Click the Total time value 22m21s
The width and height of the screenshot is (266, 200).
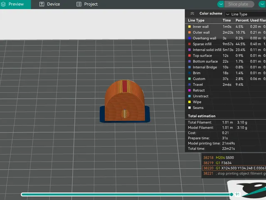pyautogui.click(x=228, y=149)
